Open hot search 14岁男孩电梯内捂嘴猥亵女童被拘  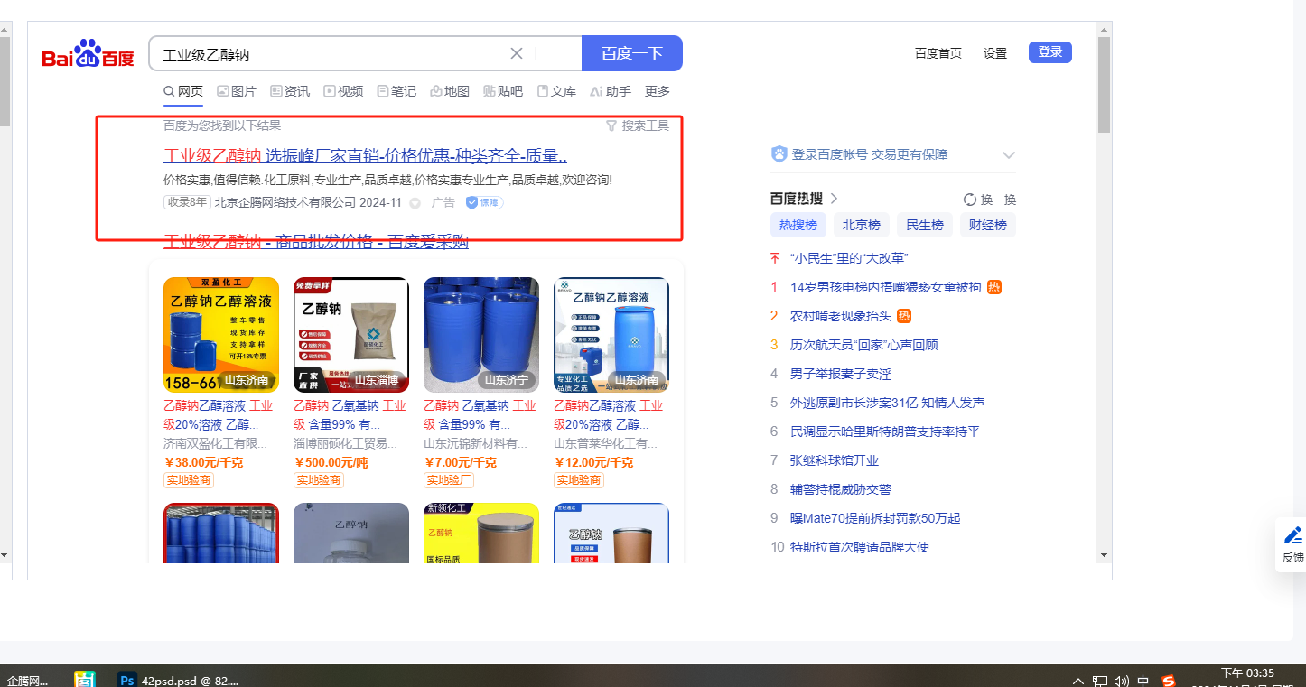pos(886,287)
